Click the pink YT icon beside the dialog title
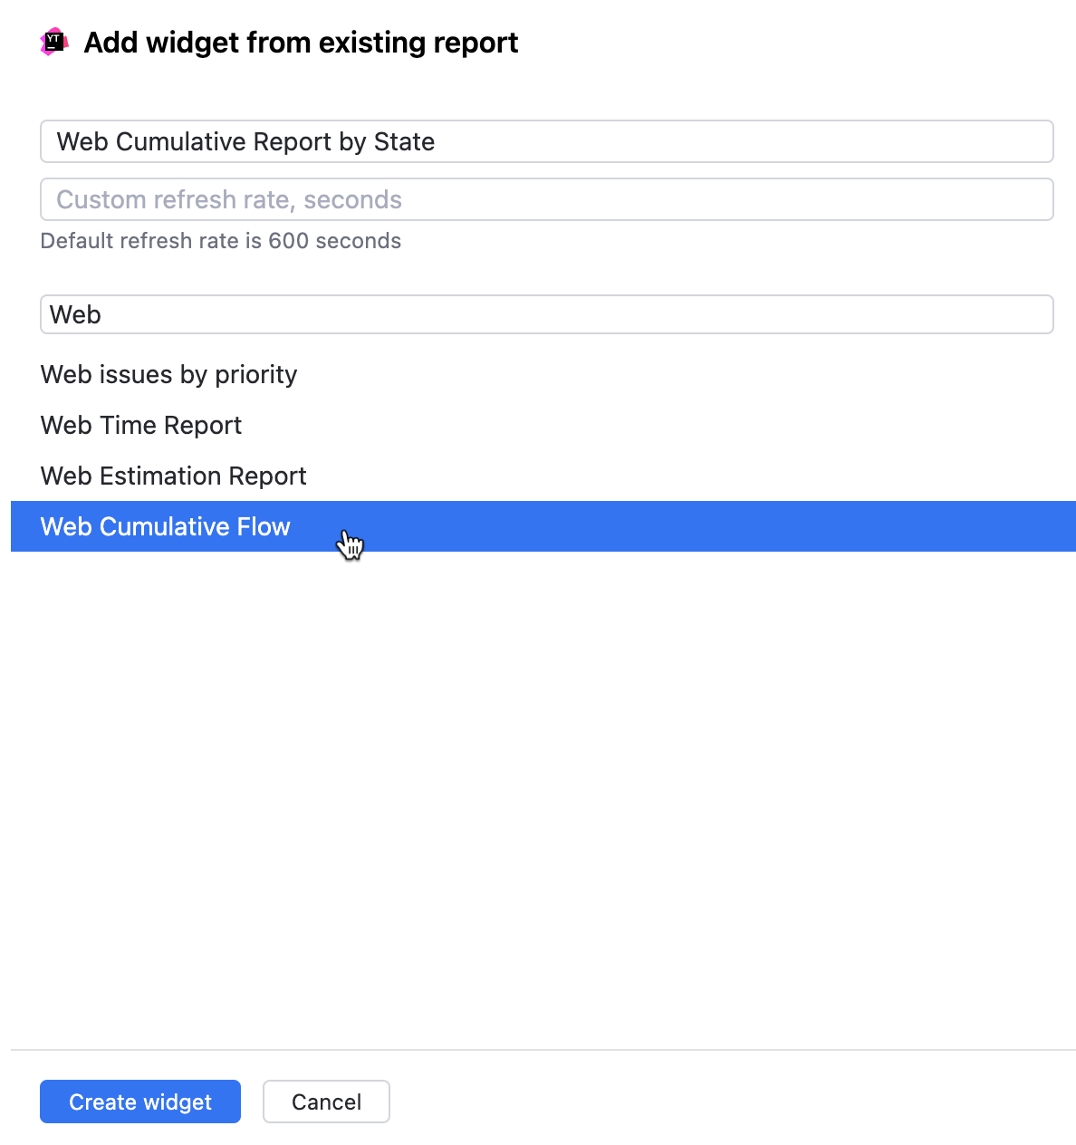Image resolution: width=1076 pixels, height=1145 pixels. [54, 42]
